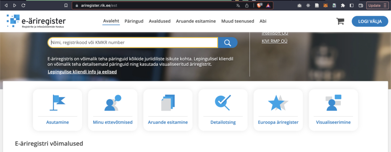Click the LOGI VÄLJA button
The image size is (391, 152).
coord(370,21)
